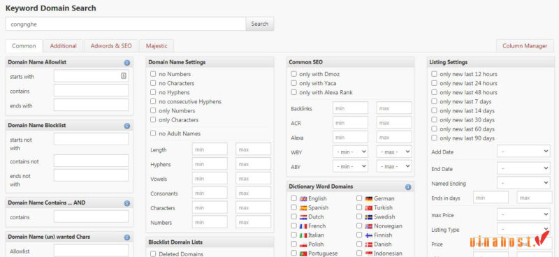
Task: Click the Allowlist starts with field
Action: [92, 76]
